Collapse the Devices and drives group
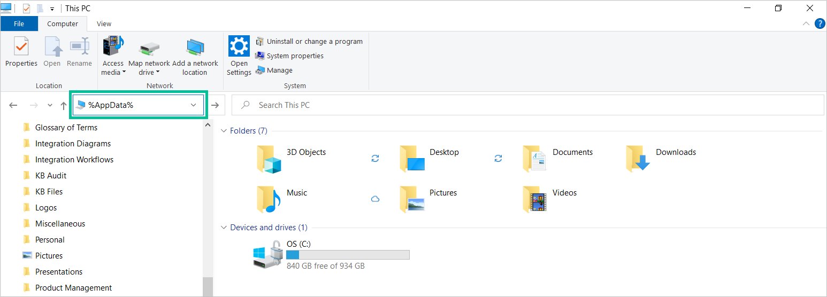 tap(224, 228)
